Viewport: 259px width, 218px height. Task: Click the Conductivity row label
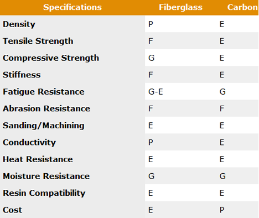pos(29,142)
